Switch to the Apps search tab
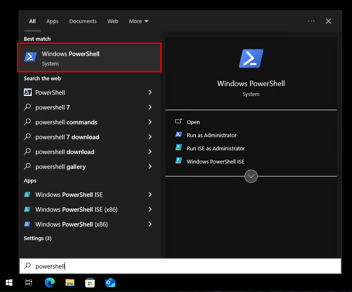 (x=52, y=21)
